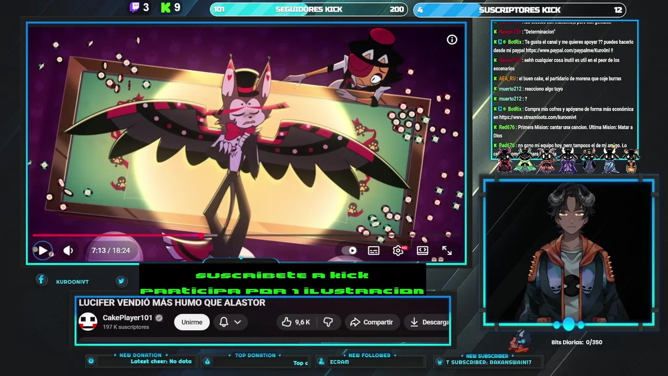Enter fullscreen with the corner arrows icon
This screenshot has width=668, height=376.
447,251
